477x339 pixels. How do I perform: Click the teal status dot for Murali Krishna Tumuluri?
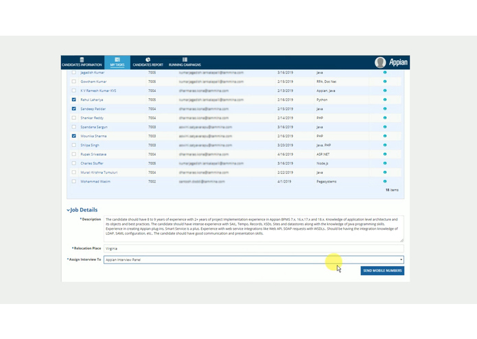click(x=385, y=172)
